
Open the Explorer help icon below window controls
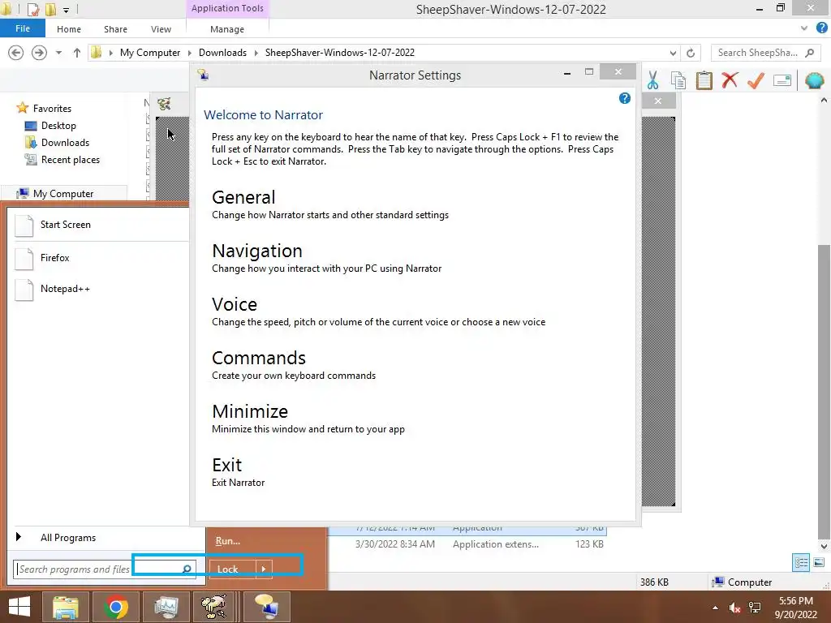[x=821, y=28]
